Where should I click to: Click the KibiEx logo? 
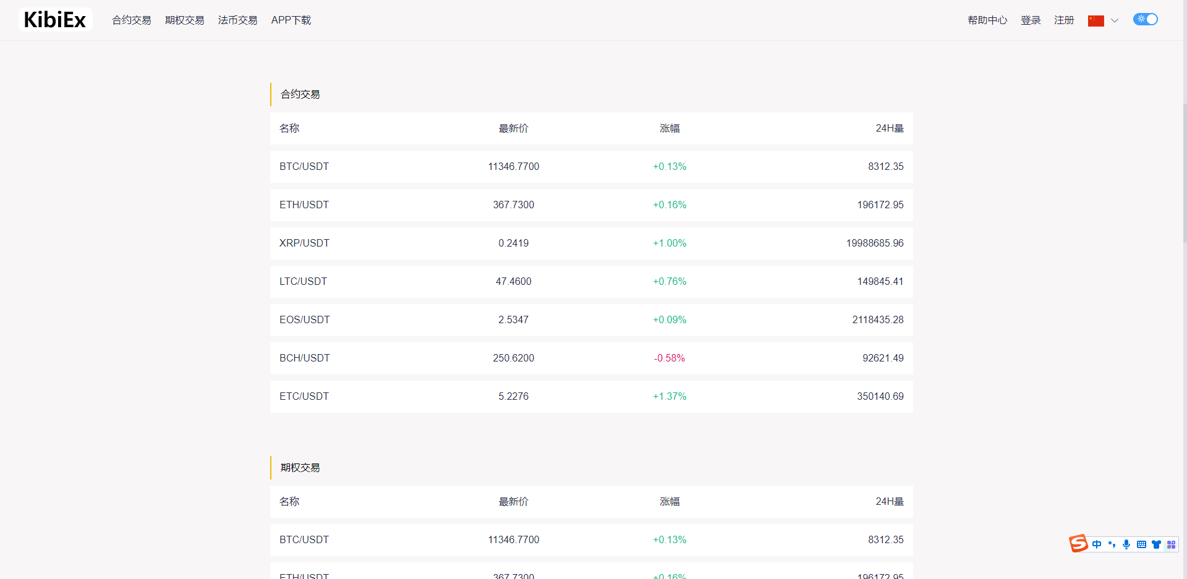54,19
